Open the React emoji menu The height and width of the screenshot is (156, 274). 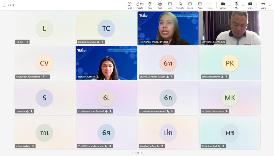click(x=160, y=5)
